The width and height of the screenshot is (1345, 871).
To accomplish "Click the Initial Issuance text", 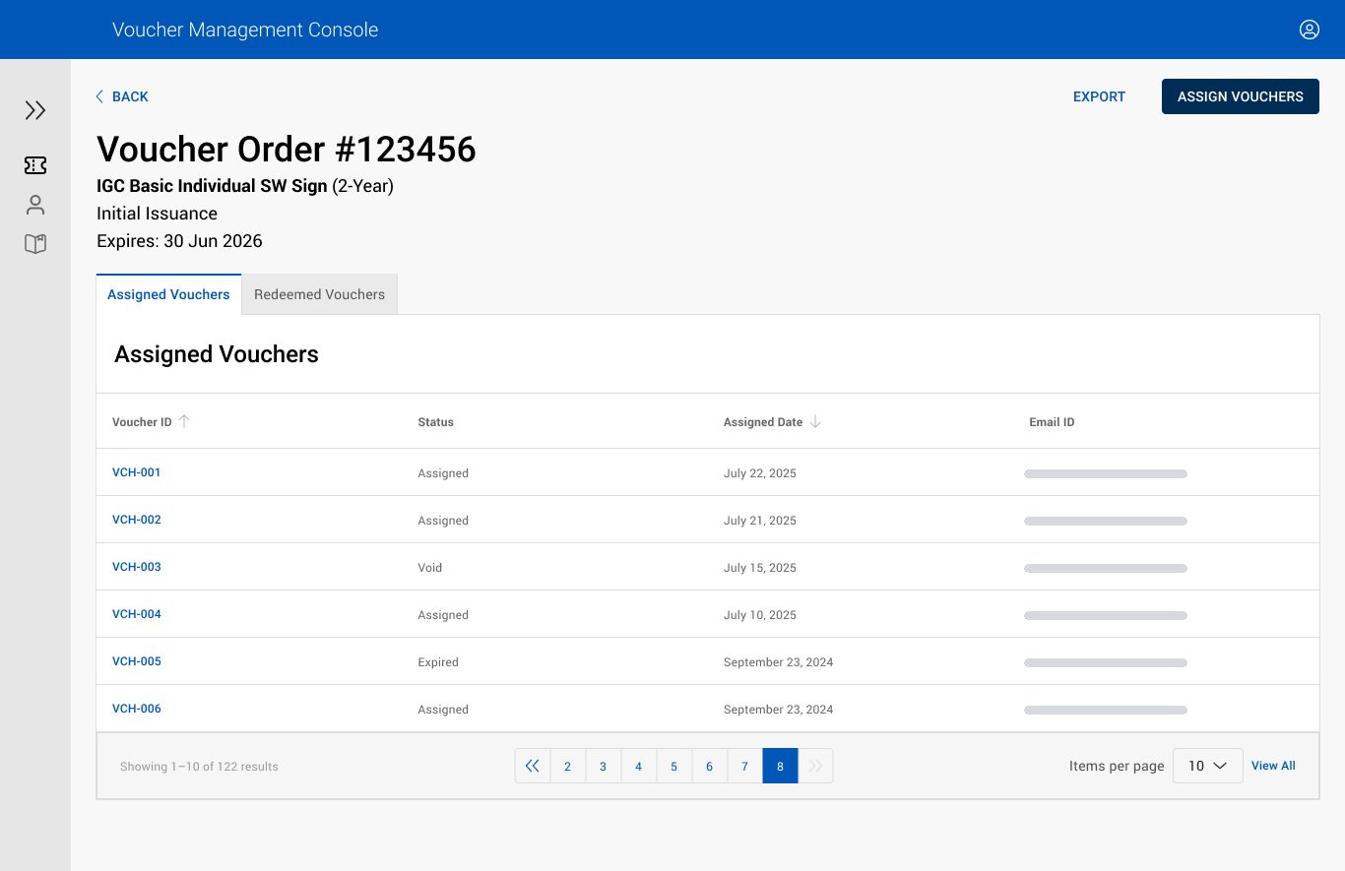I will (x=157, y=214).
